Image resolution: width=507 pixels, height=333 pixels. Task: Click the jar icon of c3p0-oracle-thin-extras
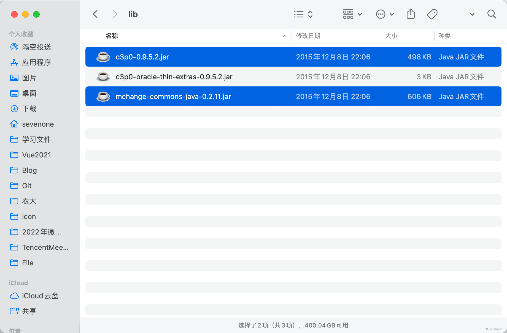[x=103, y=76]
